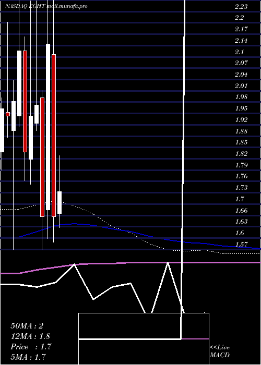261x365 pixels.
Task: Click the 1.73 price level label
Action: pyautogui.click(x=241, y=188)
